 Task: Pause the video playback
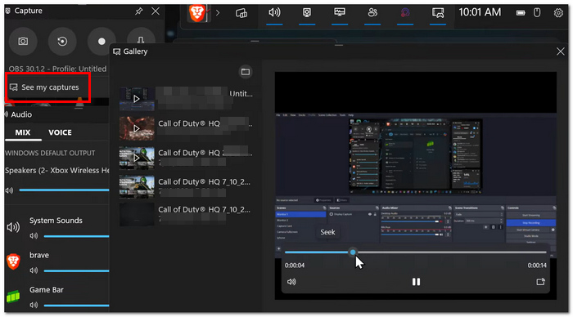tap(416, 282)
